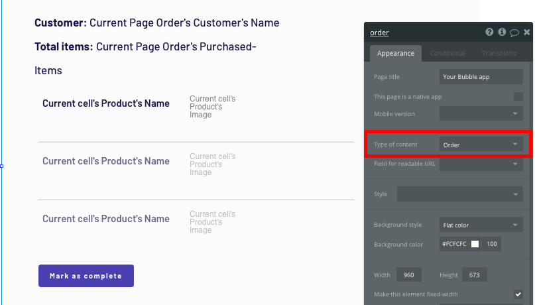The width and height of the screenshot is (535, 305).
Task: Select the Appearance tab
Action: point(396,53)
